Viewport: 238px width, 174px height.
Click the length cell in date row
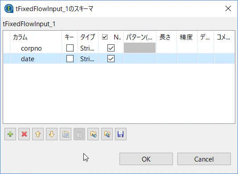tap(167, 59)
